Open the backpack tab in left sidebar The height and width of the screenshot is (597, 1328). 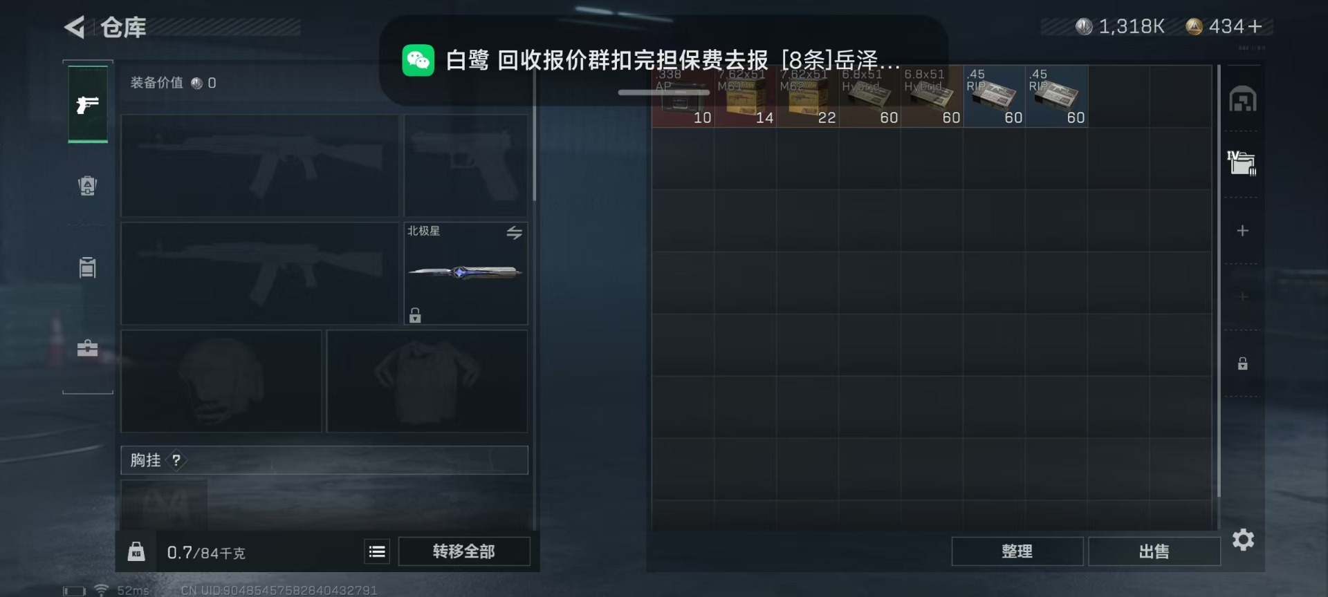pos(87,186)
